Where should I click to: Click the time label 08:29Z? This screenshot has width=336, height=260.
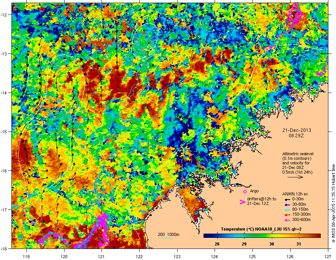pos(296,136)
